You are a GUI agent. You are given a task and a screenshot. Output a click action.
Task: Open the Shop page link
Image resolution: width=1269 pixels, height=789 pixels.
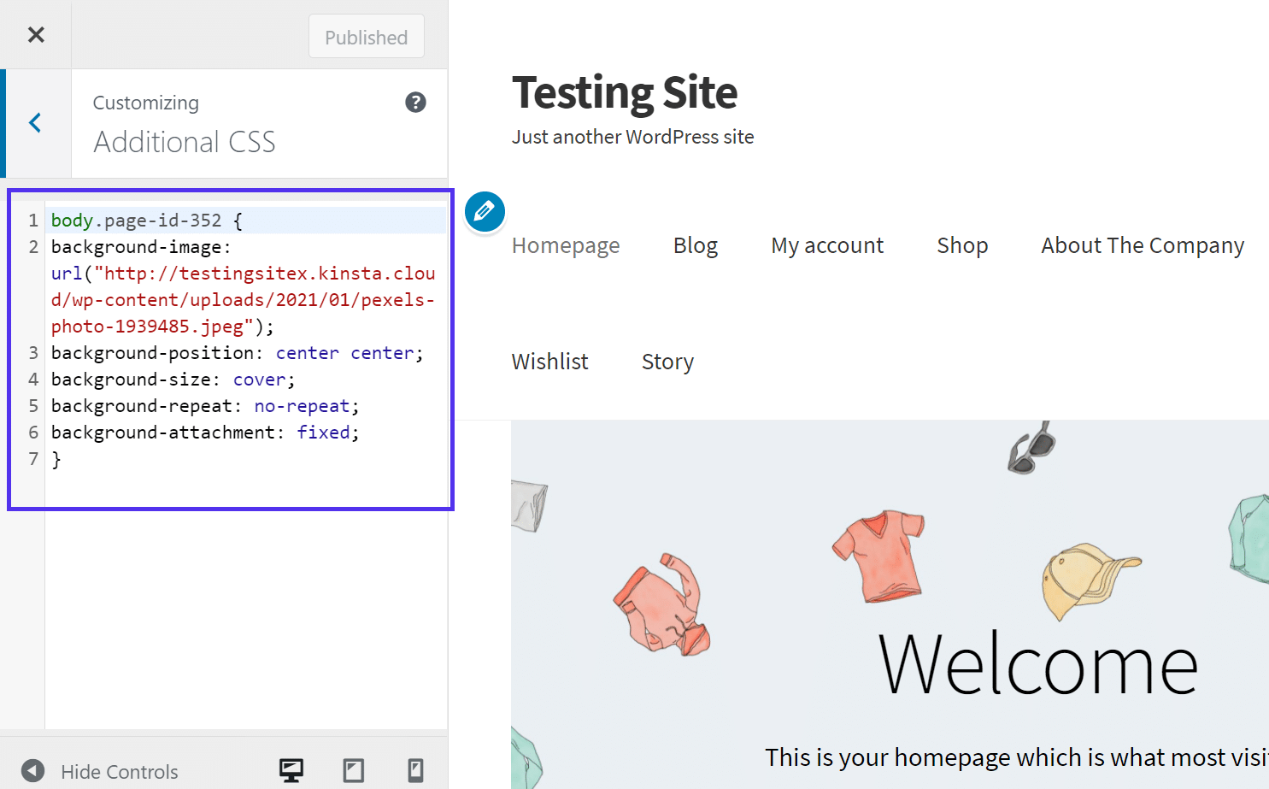point(961,245)
